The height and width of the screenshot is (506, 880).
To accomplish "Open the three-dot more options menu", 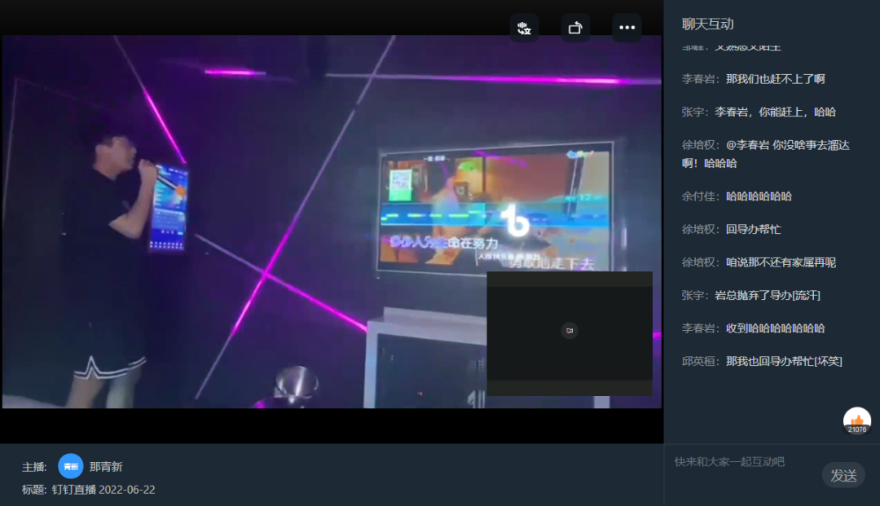I will [627, 28].
